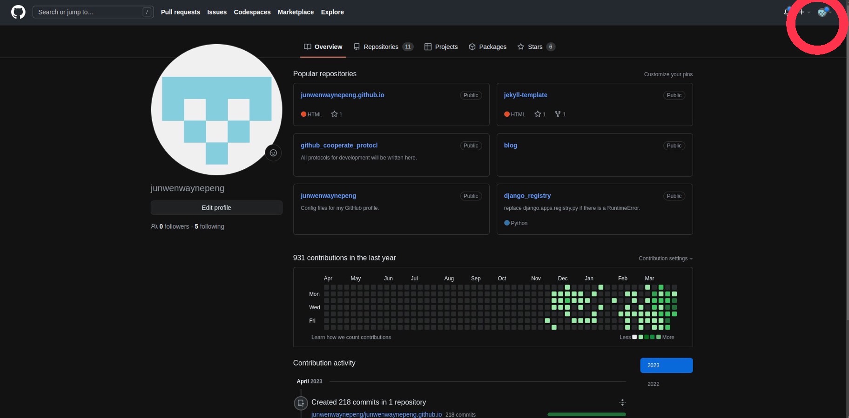The image size is (849, 418).
Task: Select the 2023 year filter button
Action: [x=667, y=365]
